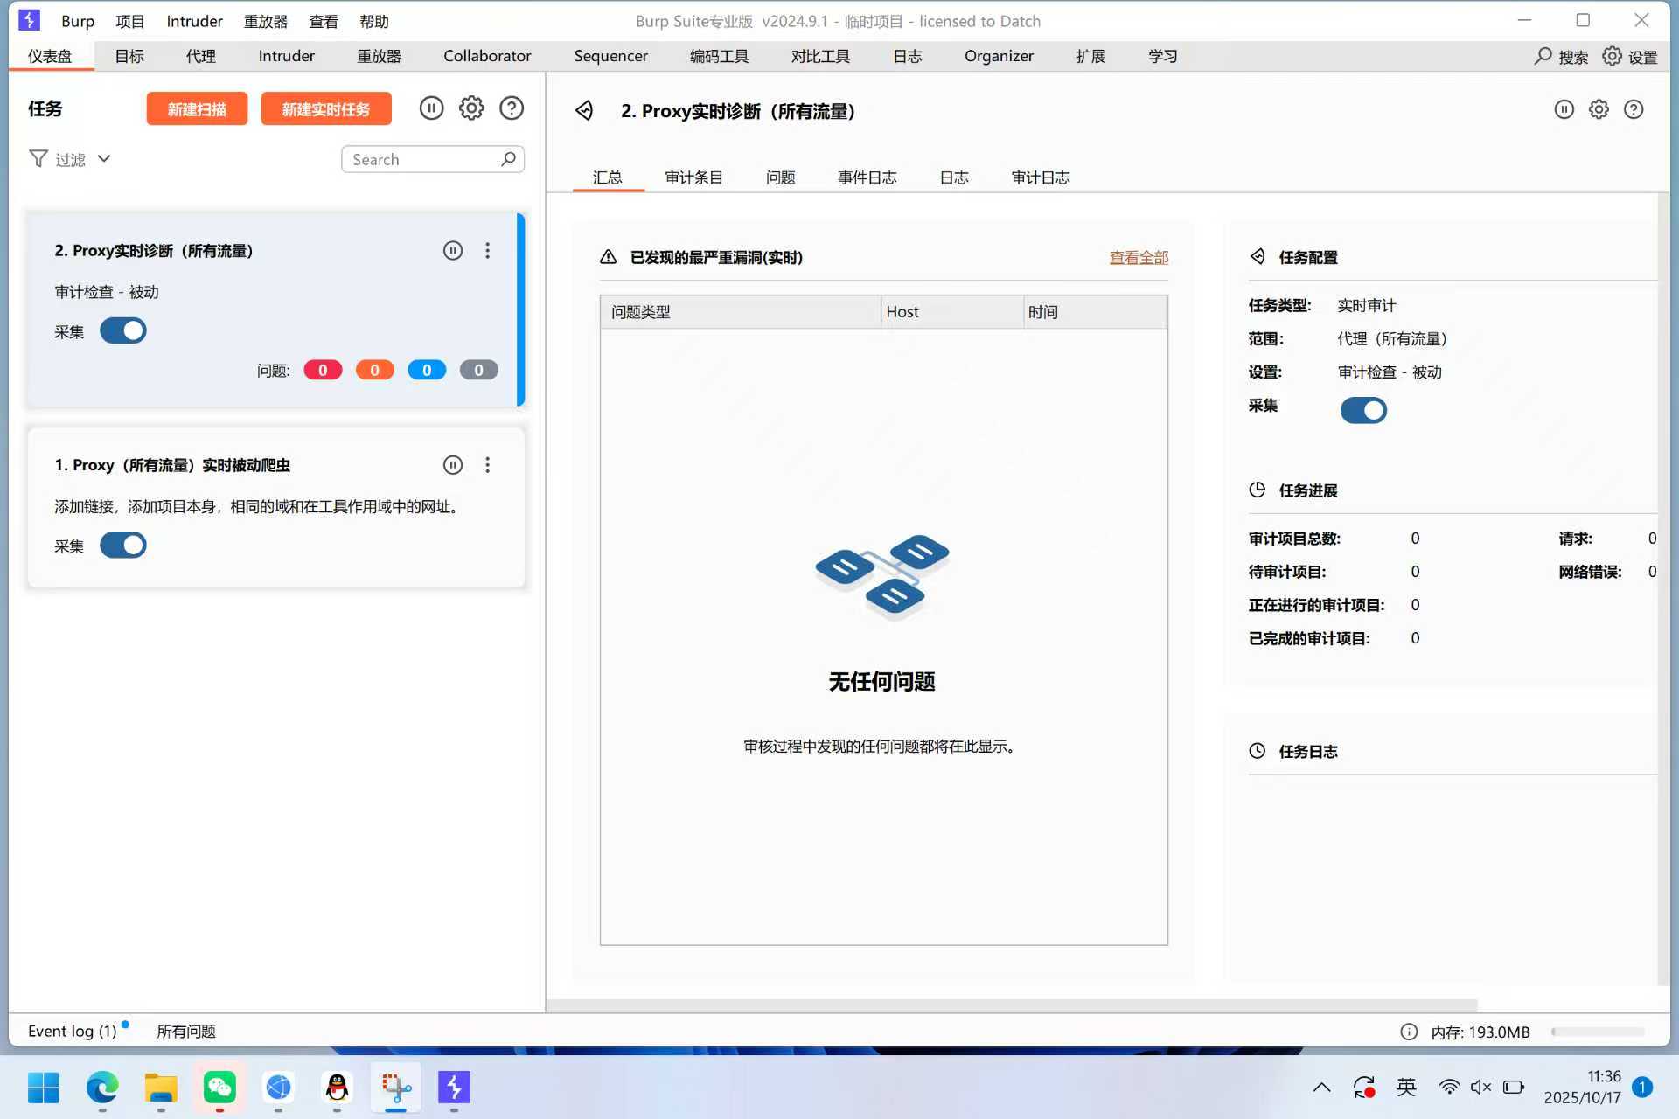
Task: Open the detail panel settings gear
Action: point(1599,109)
